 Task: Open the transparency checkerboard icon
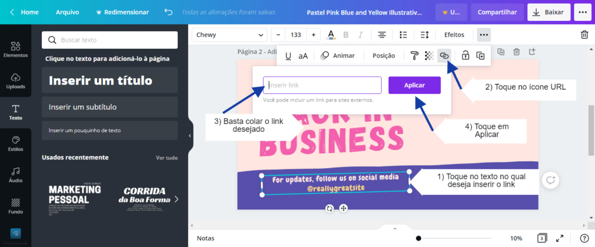429,56
